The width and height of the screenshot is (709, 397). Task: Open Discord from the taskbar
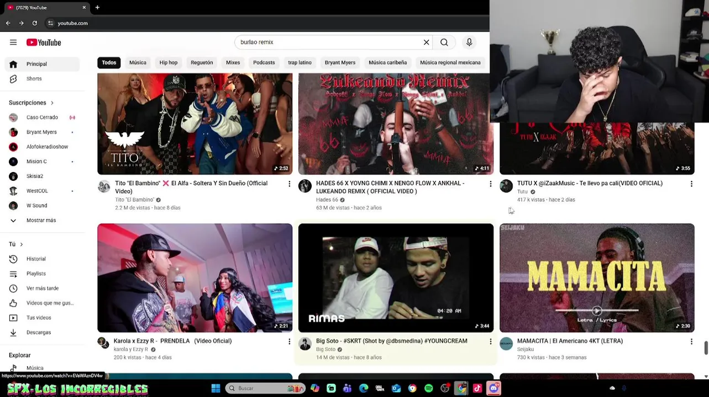[493, 388]
